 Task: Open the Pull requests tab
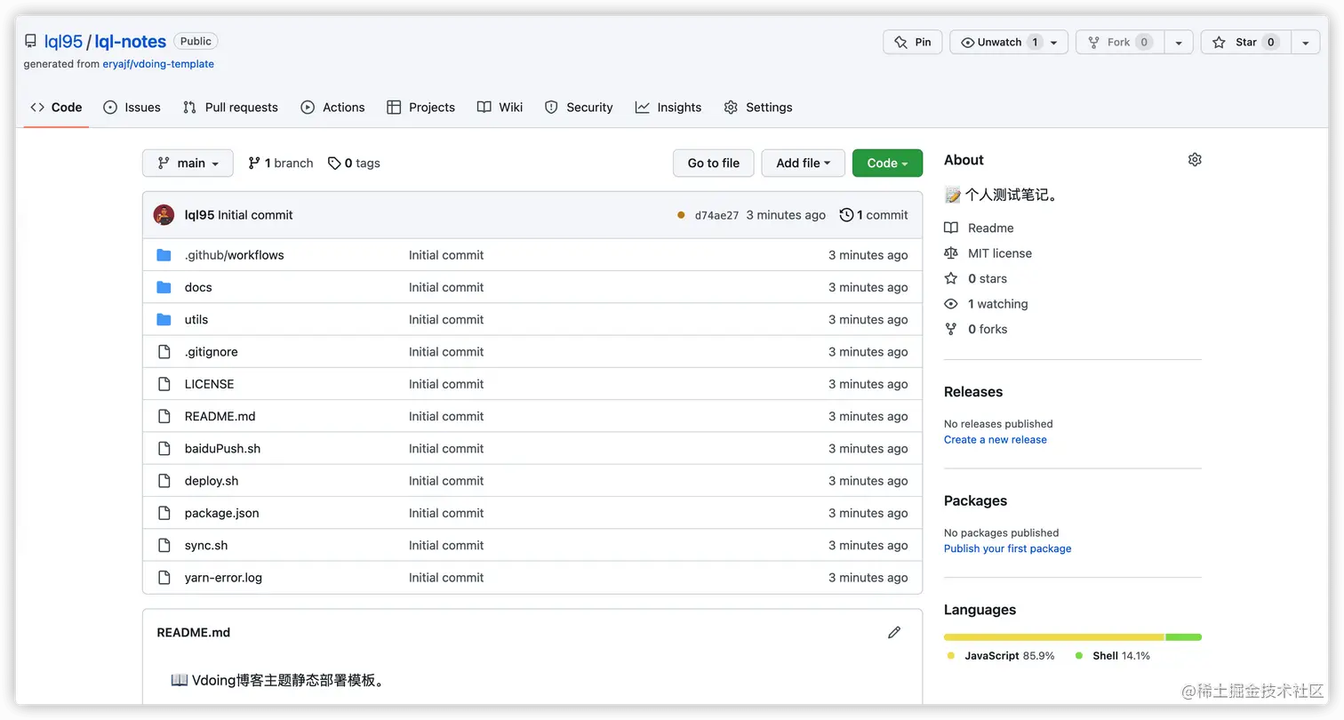pos(230,108)
